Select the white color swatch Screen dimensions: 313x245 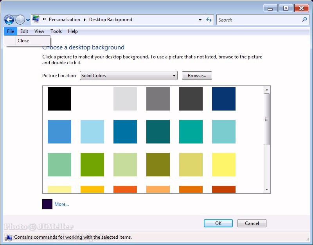pyautogui.click(x=92, y=99)
